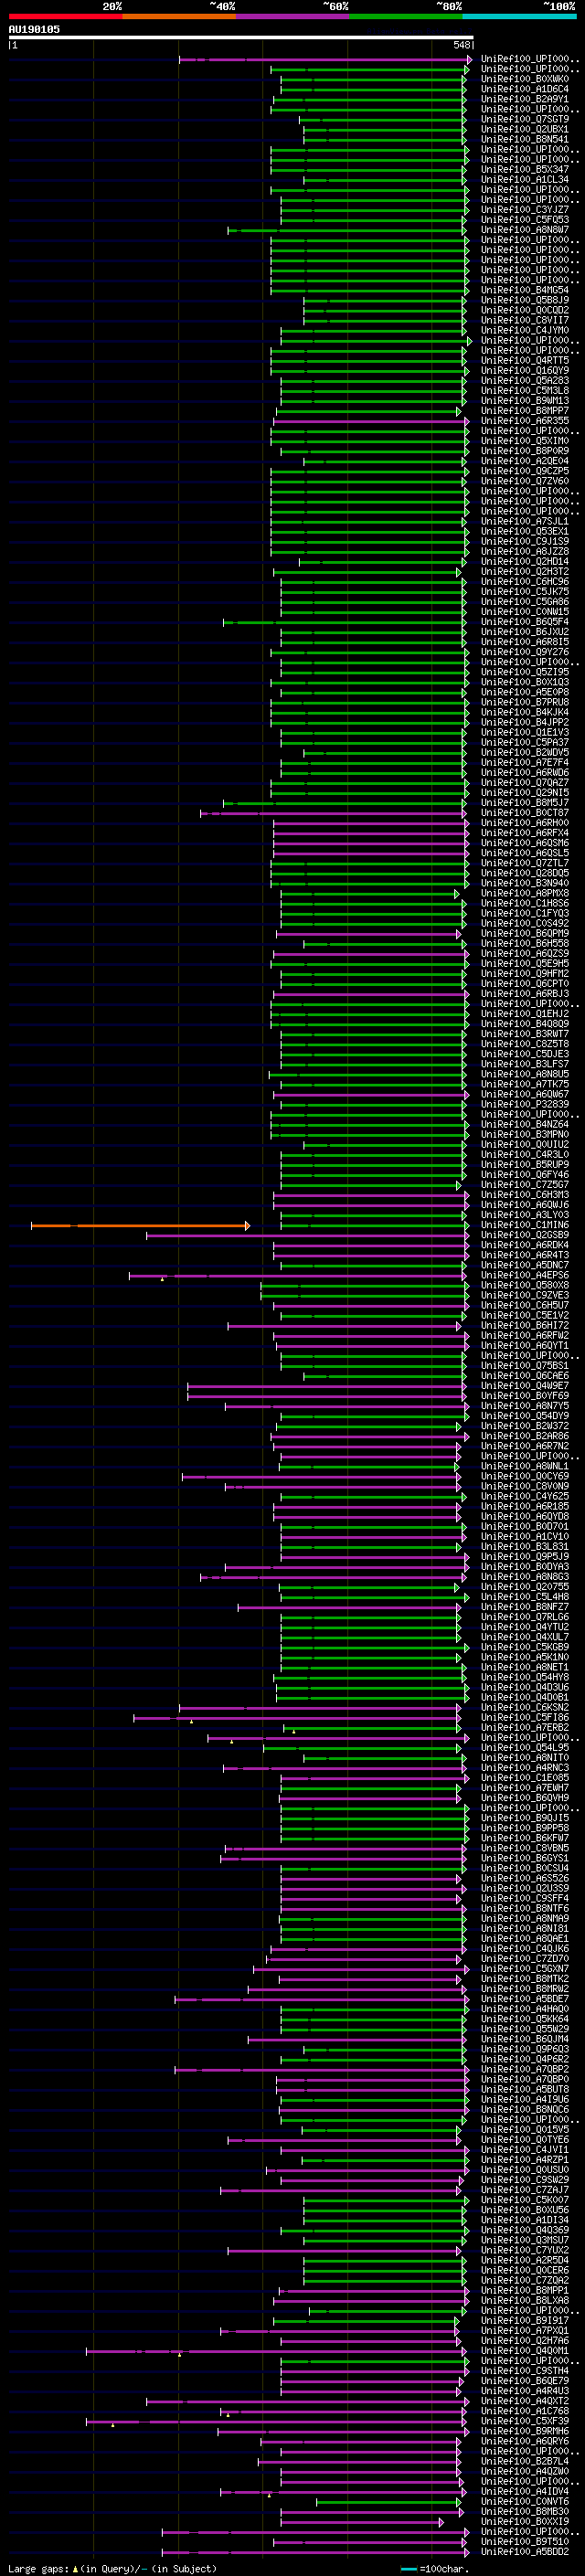Open hit UniRef100_Q7SGT9

tap(524, 119)
